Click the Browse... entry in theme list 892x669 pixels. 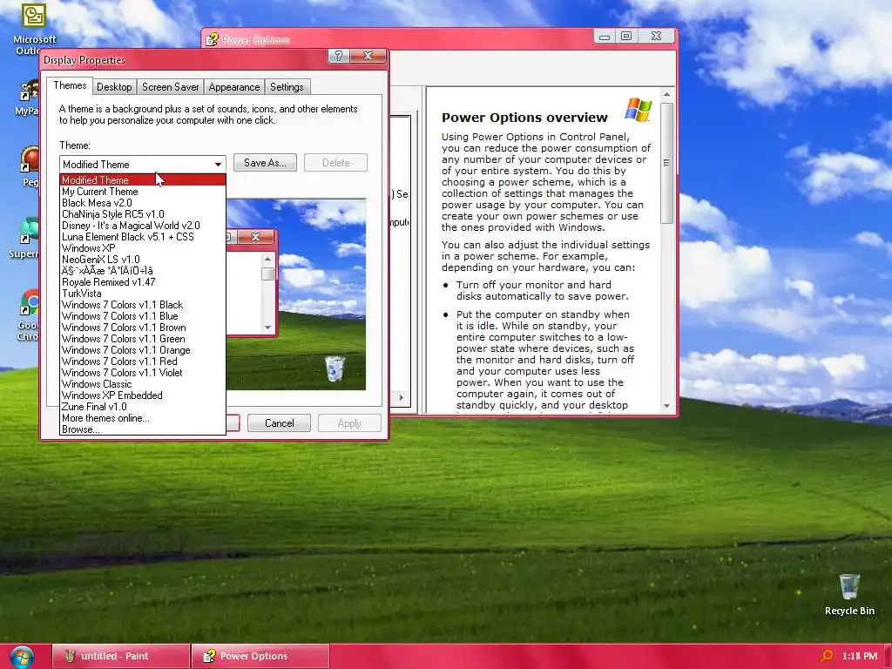(143, 429)
